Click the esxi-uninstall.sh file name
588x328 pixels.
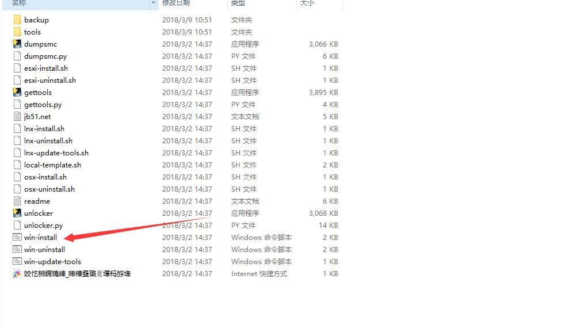pyautogui.click(x=50, y=80)
